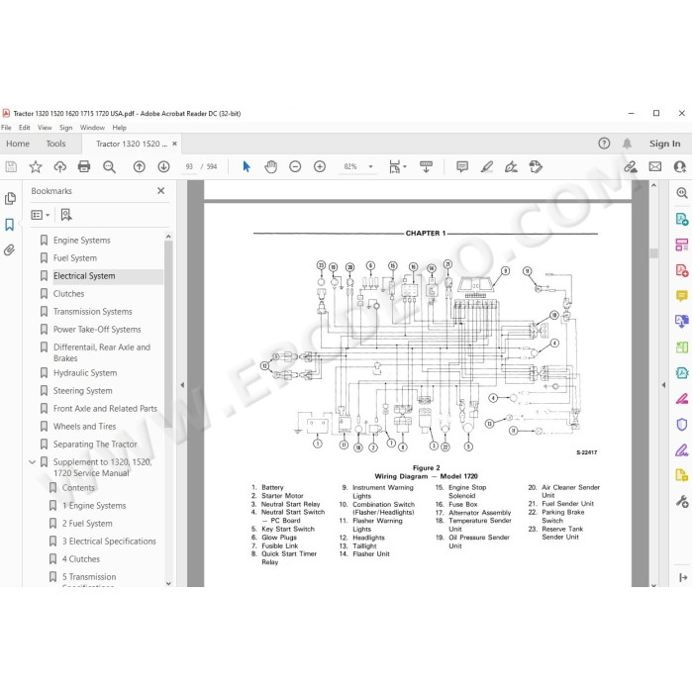Zoom in with plus button
Image resolution: width=693 pixels, height=693 pixels.
[320, 166]
